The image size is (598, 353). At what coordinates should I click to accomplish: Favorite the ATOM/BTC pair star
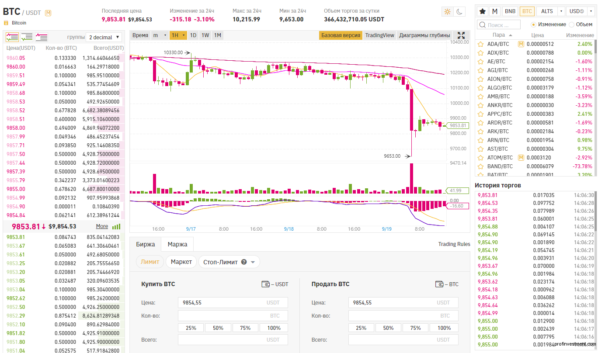tap(480, 158)
